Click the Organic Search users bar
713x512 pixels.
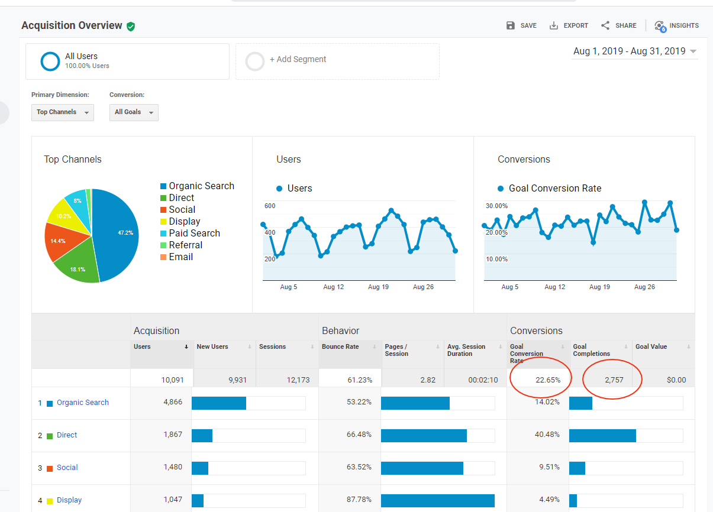[x=219, y=403]
